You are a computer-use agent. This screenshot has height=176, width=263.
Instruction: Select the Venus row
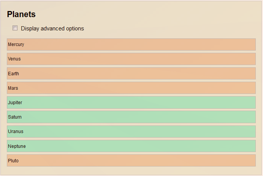tap(131, 59)
